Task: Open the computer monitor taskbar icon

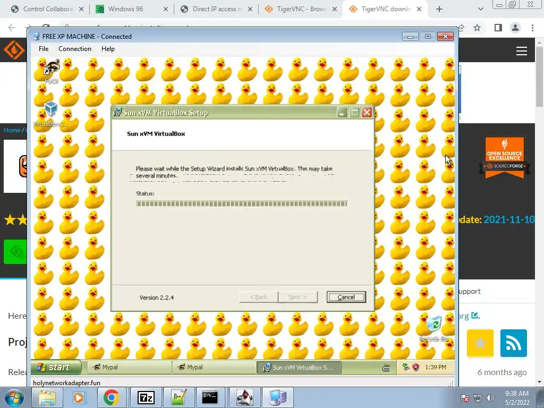Action: [x=278, y=397]
